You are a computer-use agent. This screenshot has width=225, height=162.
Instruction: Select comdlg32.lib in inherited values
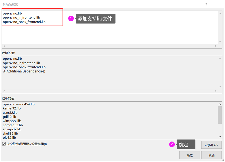(13, 125)
